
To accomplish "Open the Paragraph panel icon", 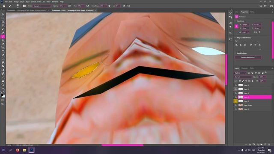I will pos(230,27).
